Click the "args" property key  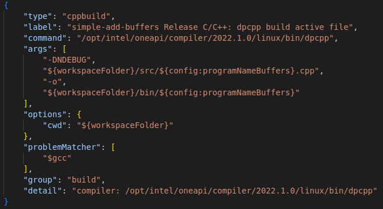click(x=37, y=49)
